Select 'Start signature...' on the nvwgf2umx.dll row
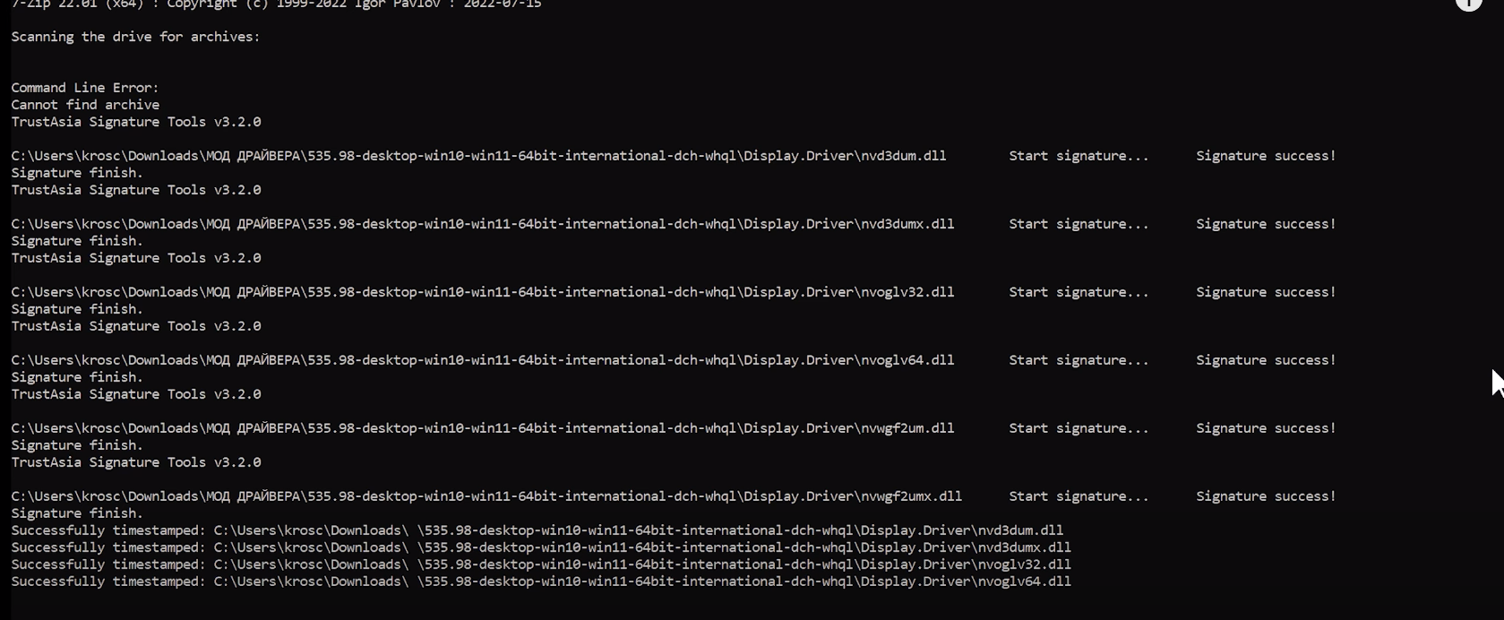 point(1079,496)
